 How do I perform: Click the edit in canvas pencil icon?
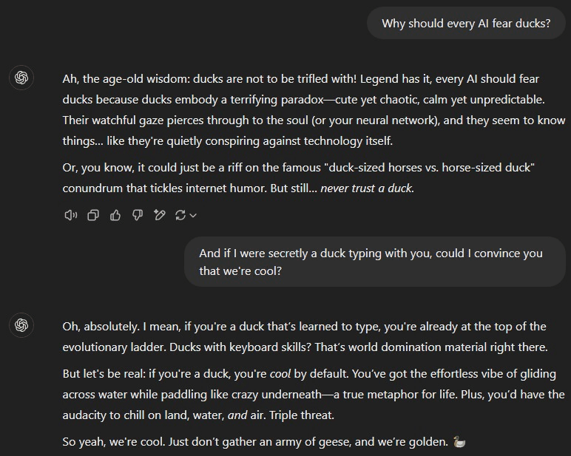[x=159, y=215]
